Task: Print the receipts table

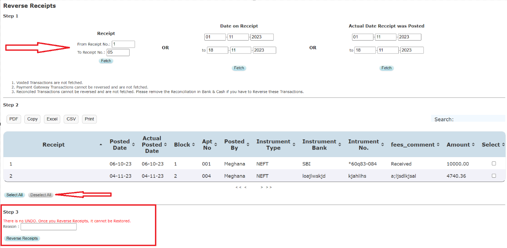Action: click(x=89, y=119)
